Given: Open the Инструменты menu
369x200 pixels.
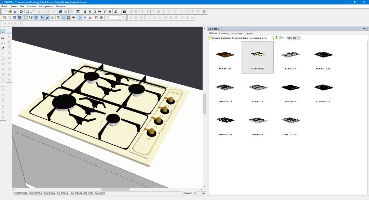Looking at the screenshot, I should coord(46,6).
